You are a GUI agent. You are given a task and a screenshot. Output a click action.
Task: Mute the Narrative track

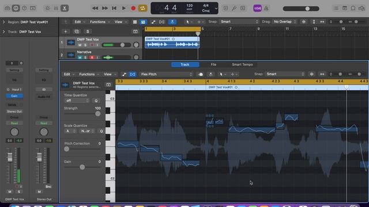click(80, 57)
